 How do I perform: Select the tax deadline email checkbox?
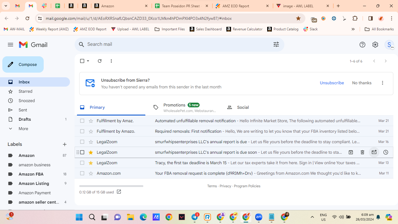pos(82,163)
